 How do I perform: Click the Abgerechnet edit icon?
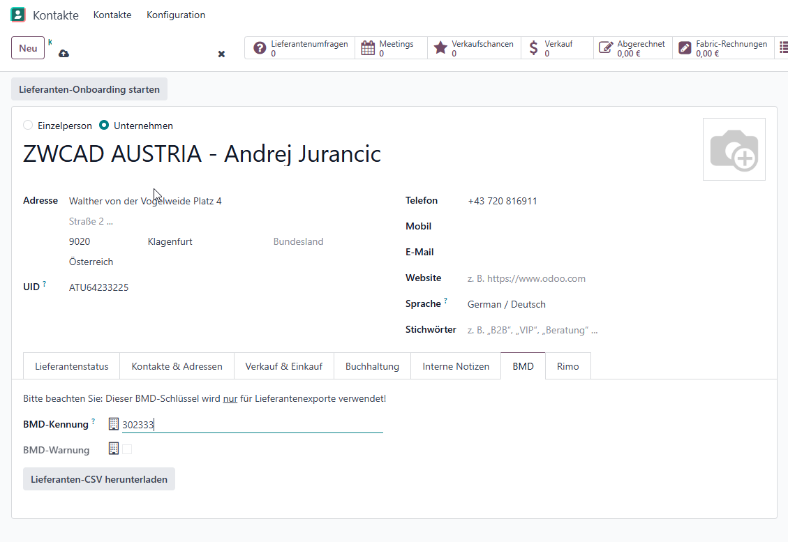(606, 47)
